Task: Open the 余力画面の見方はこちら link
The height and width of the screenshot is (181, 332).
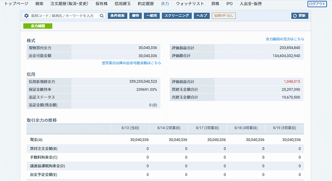Action: 285,39
